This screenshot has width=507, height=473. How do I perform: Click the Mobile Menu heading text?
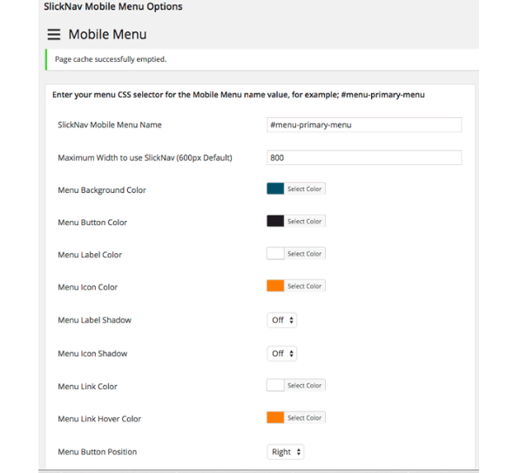pyautogui.click(x=107, y=34)
